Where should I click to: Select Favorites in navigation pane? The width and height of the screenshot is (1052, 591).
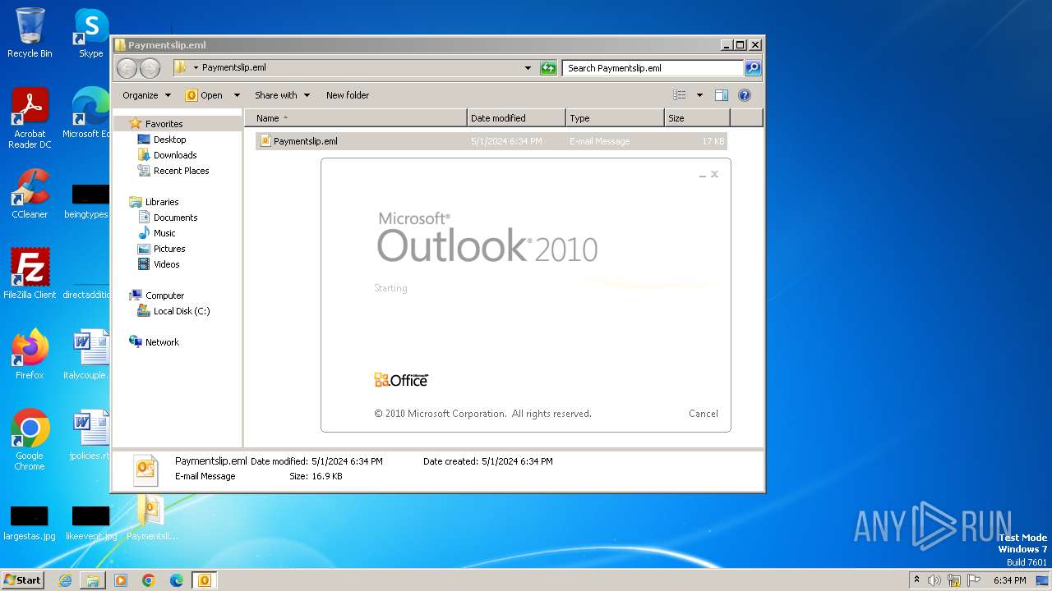pos(164,124)
